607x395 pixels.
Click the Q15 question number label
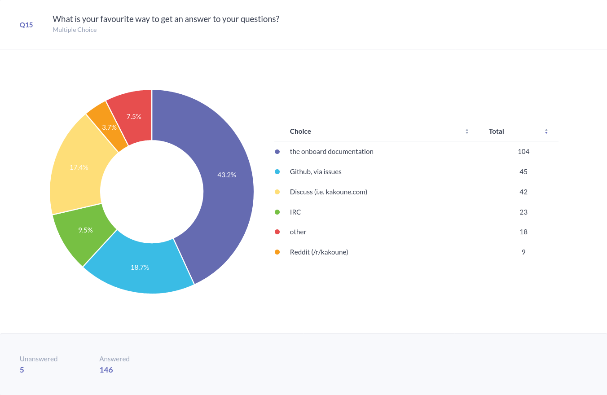click(26, 25)
